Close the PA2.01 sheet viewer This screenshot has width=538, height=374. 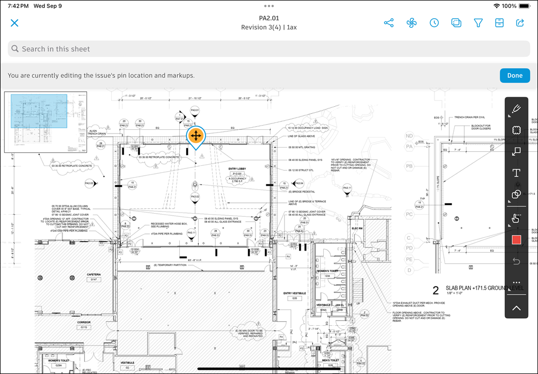pos(14,23)
